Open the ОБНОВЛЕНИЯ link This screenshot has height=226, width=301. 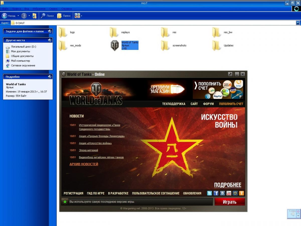tap(192, 193)
